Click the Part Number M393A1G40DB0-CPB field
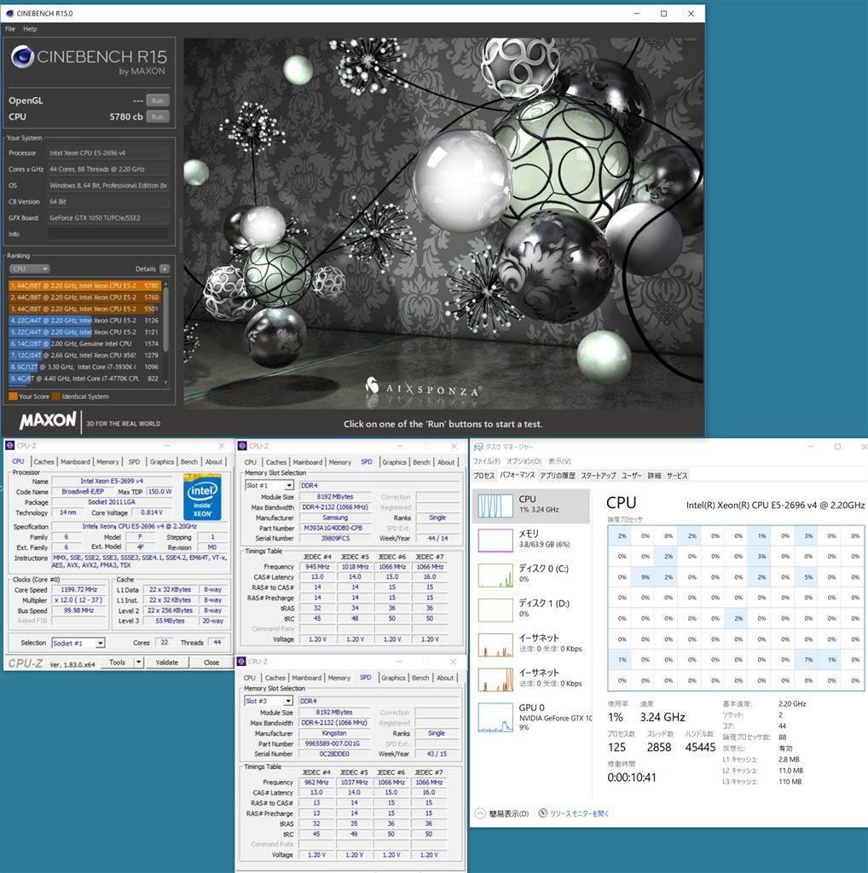 point(335,528)
